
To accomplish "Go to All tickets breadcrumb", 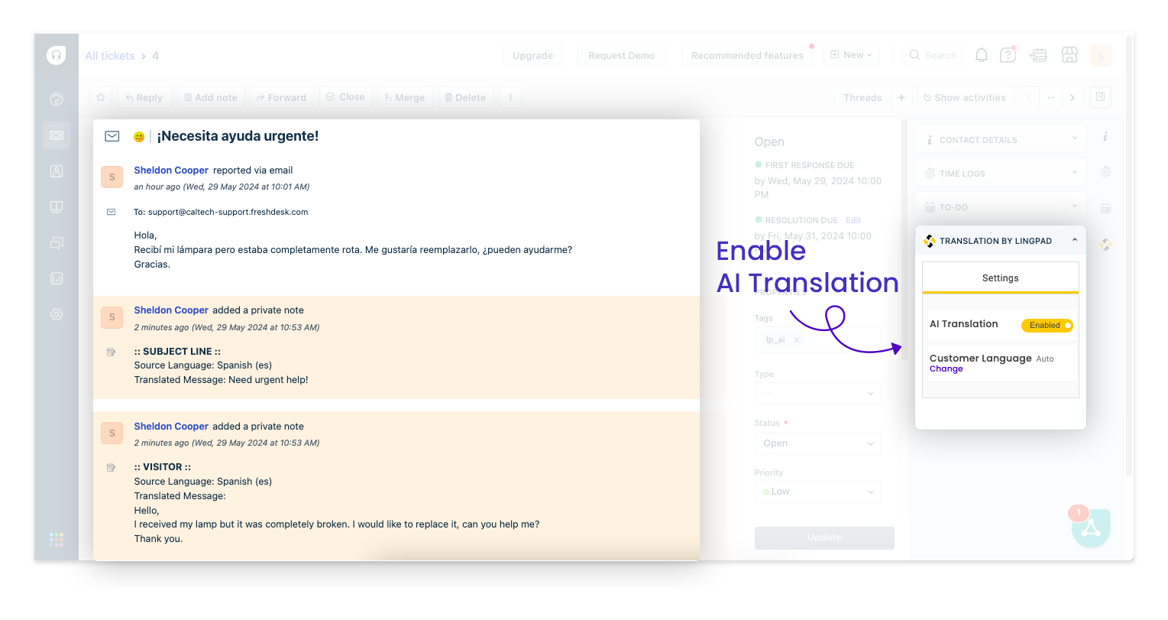I will [110, 56].
